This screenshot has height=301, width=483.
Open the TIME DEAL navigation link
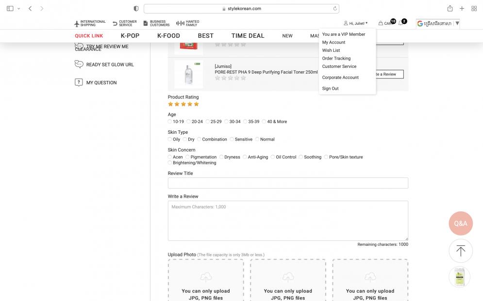[x=248, y=36]
